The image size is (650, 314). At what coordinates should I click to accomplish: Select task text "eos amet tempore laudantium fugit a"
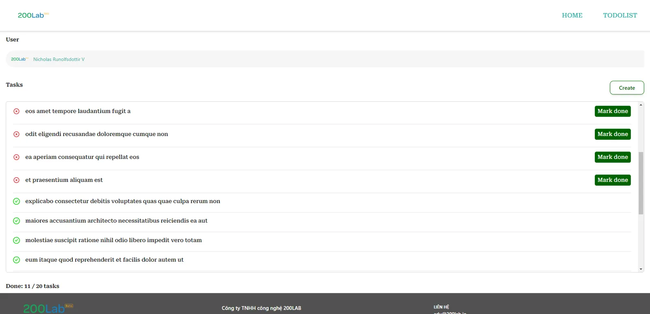point(78,111)
